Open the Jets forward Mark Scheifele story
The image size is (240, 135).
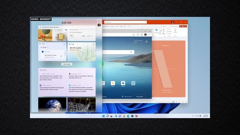(x=81, y=89)
